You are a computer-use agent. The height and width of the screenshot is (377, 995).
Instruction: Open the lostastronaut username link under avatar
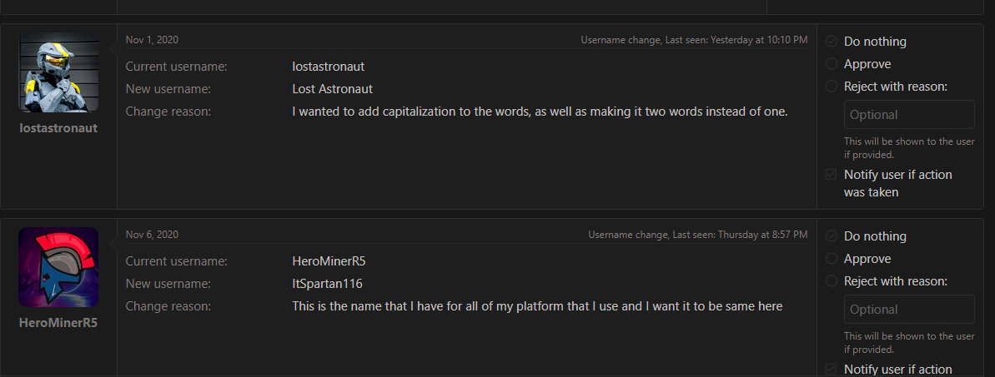coord(58,128)
